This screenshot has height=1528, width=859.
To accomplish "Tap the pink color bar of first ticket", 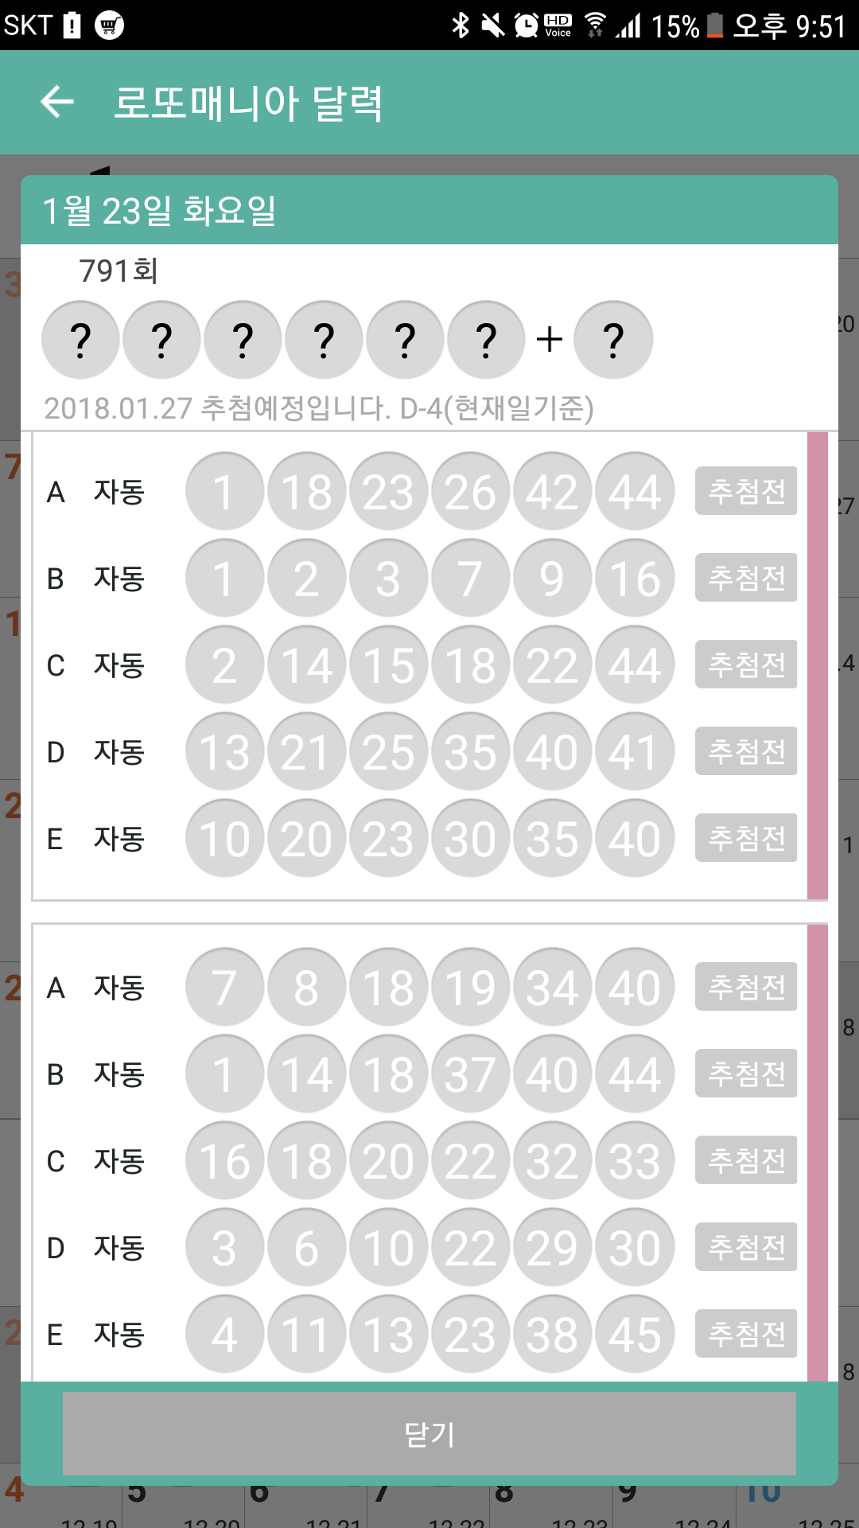I will pos(818,665).
